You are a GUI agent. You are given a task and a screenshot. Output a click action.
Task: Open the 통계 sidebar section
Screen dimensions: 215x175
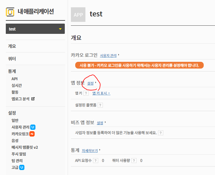tap(12, 71)
